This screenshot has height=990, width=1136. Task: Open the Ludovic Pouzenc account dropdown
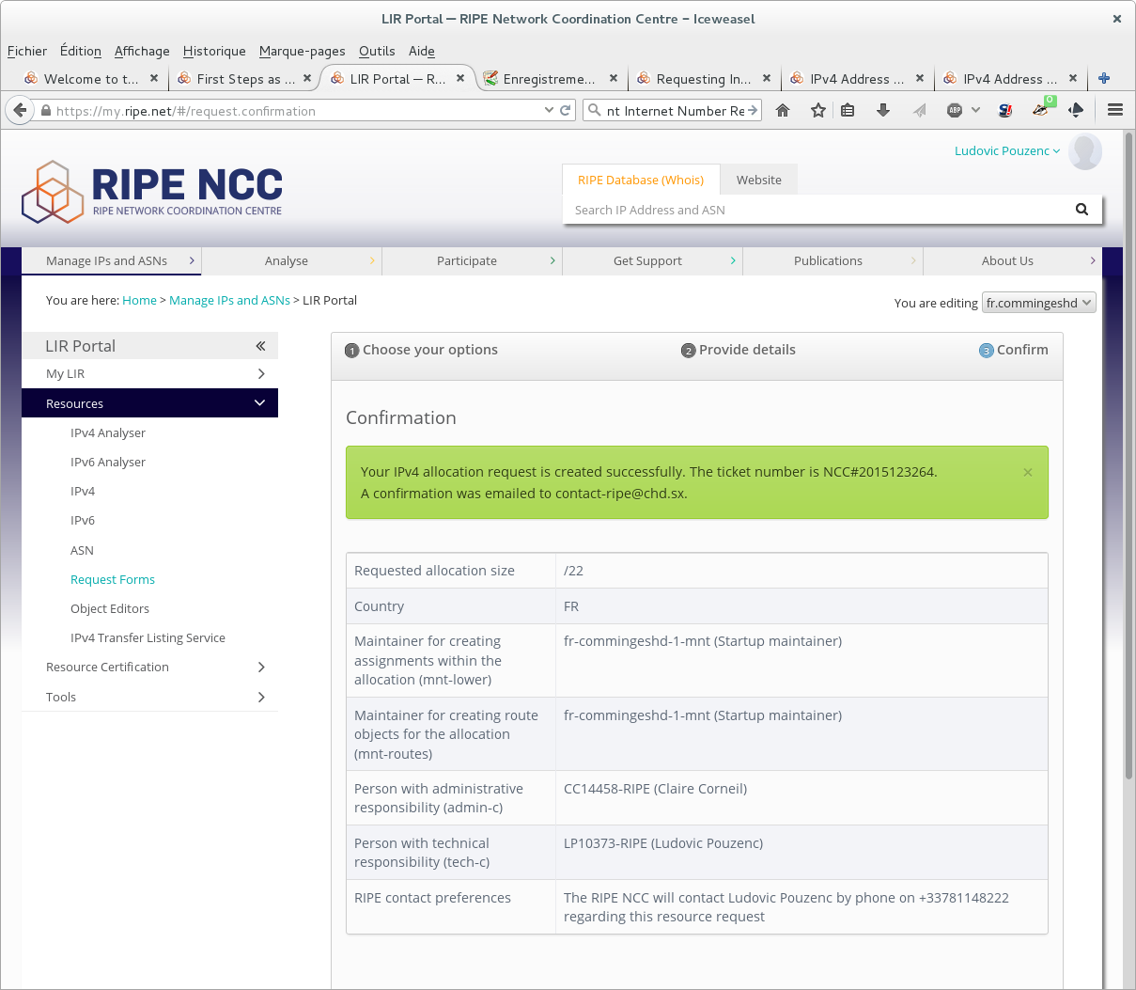1007,150
